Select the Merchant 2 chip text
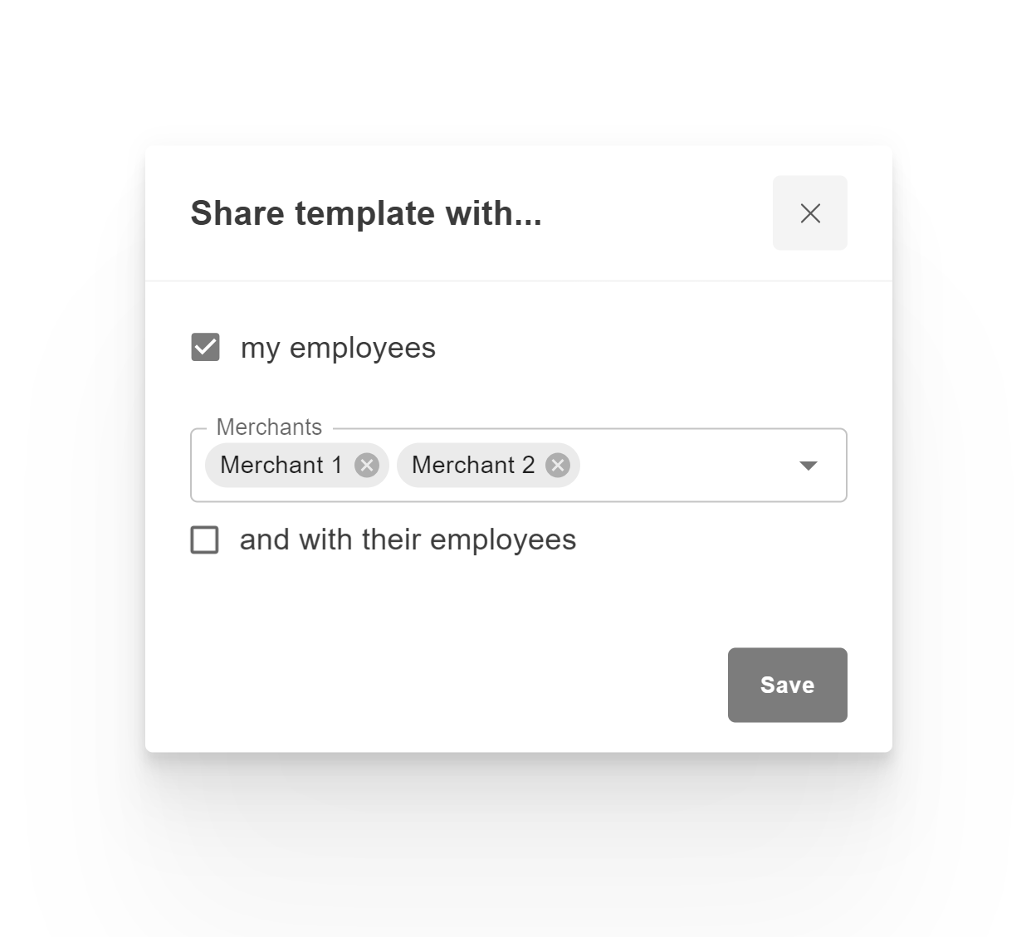This screenshot has width=1031, height=937. 472,465
